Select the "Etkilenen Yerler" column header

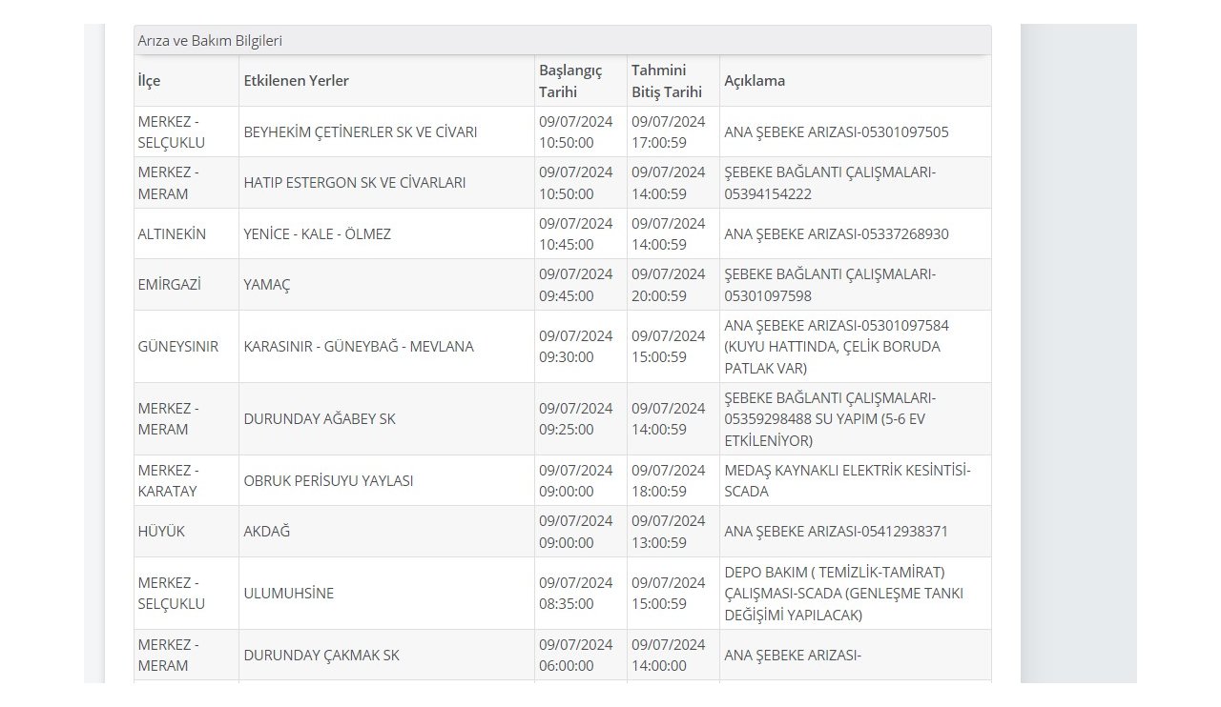point(296,81)
